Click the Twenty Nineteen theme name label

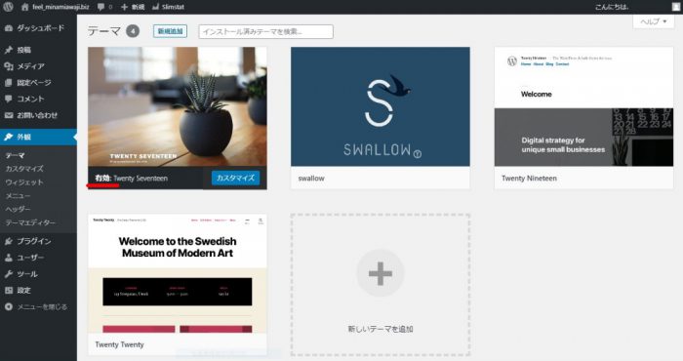529,179
